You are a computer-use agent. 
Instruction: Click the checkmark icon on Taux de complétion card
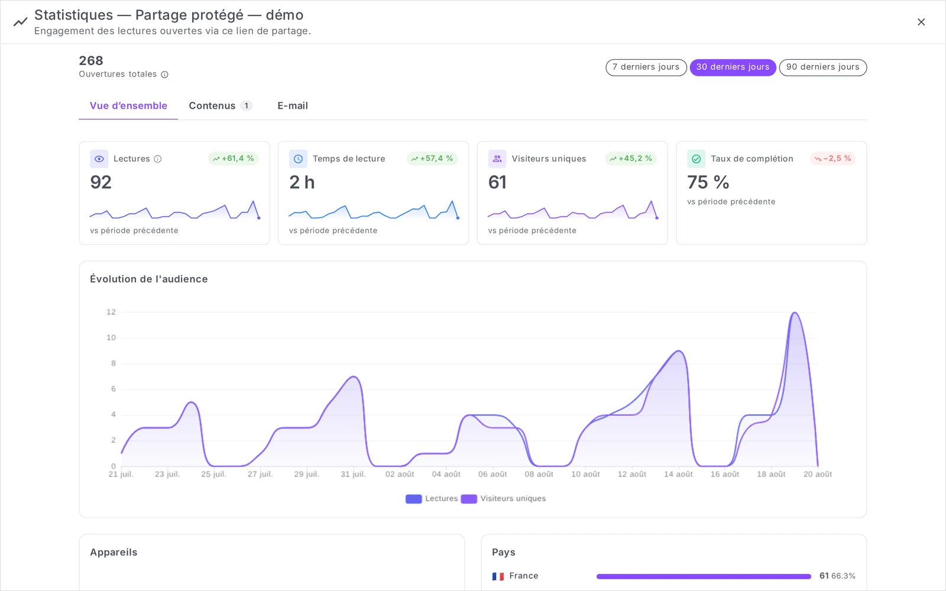tap(696, 159)
